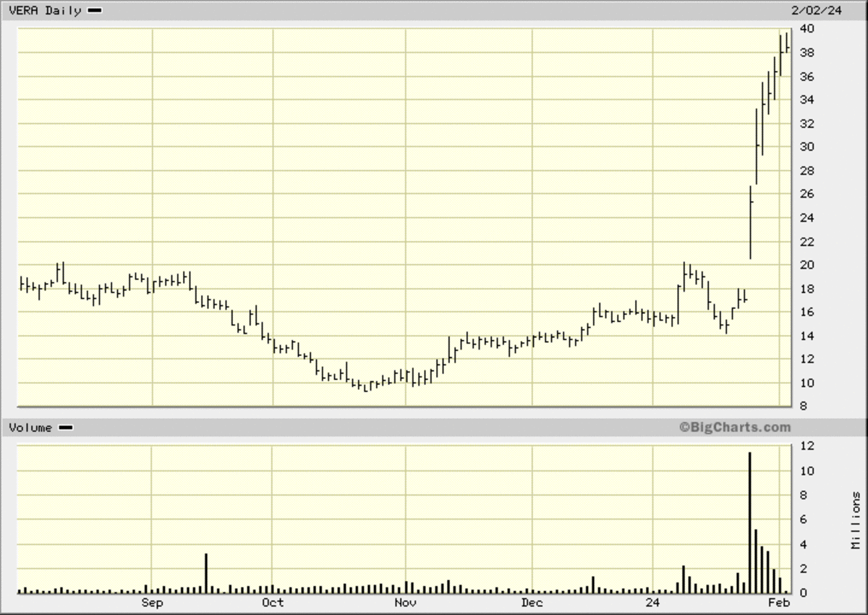This screenshot has height=615, width=868.
Task: Click the 24 year marker on the time axis
Action: click(652, 602)
